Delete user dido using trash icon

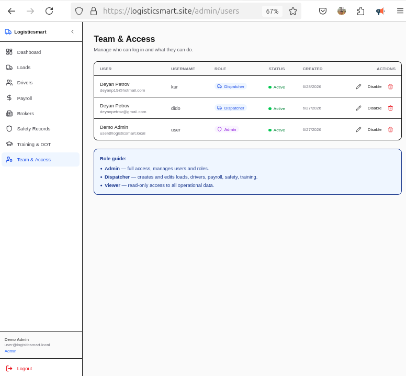[390, 108]
